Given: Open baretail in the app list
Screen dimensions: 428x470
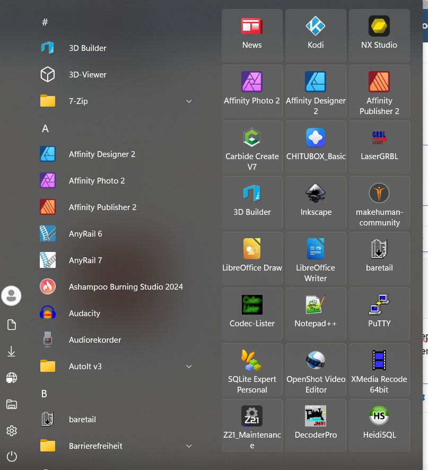Looking at the screenshot, I should tap(117, 420).
